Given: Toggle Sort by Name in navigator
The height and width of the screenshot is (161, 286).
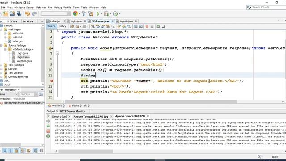Looking at the screenshot, I should pos(35,151).
